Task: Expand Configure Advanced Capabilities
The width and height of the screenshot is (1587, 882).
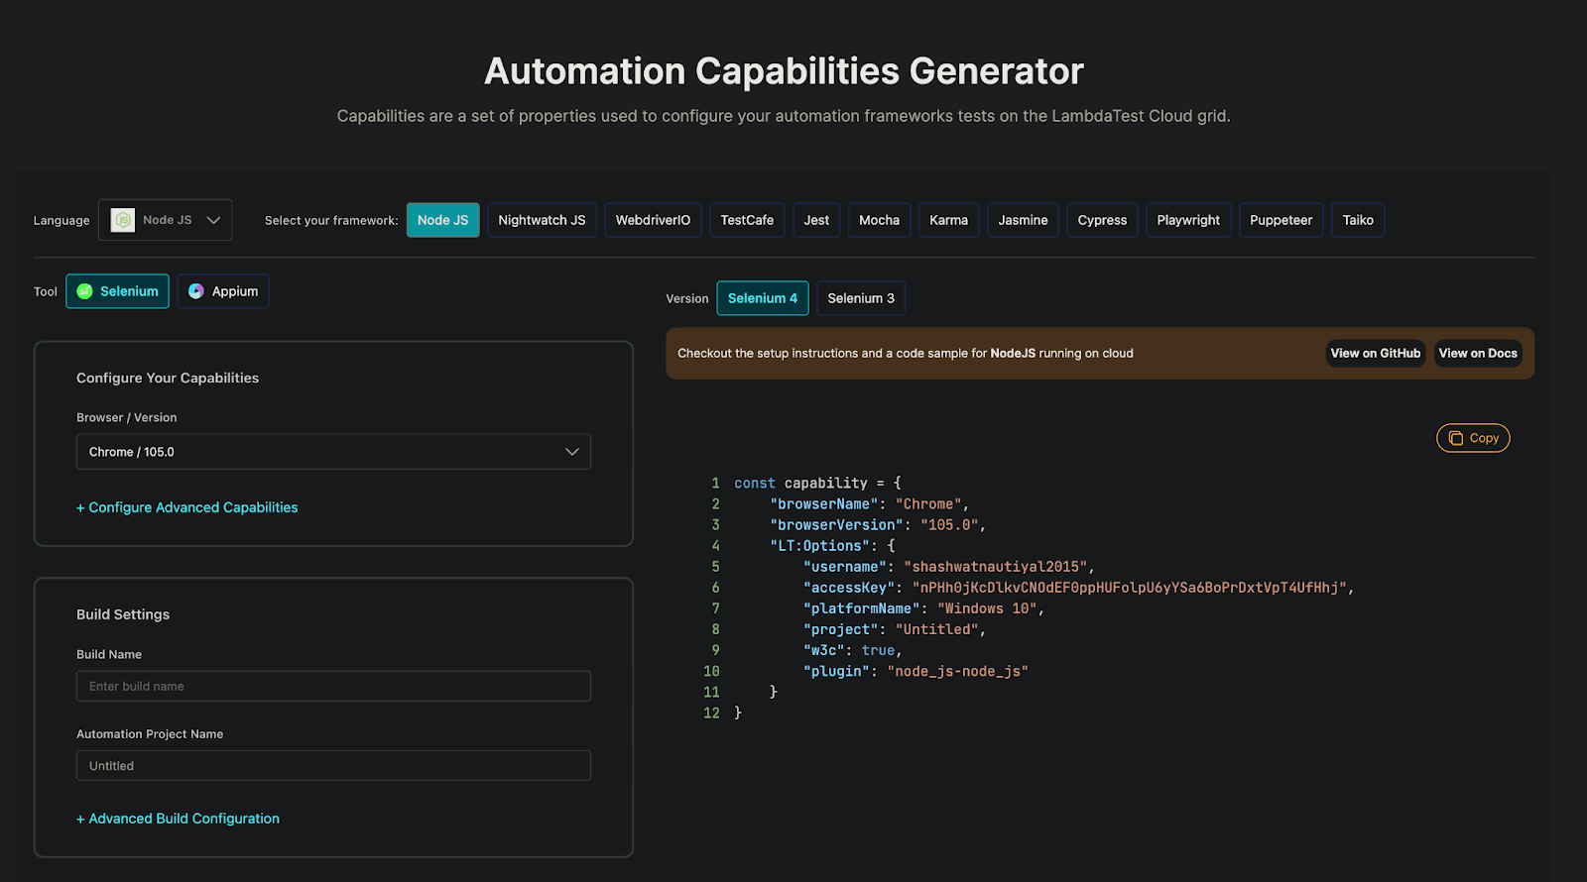Action: tap(186, 507)
